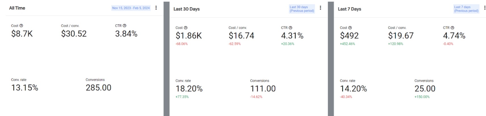Open three-dot menu on Last 30 Days card

pos(321,8)
